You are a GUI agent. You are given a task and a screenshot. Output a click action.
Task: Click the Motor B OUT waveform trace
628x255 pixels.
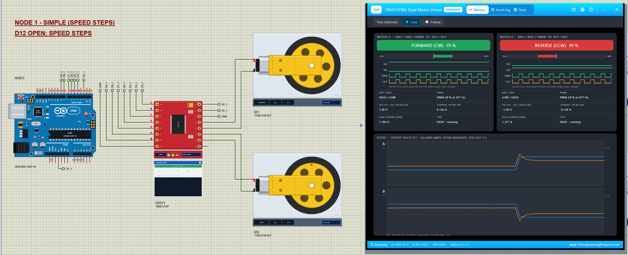point(562,81)
